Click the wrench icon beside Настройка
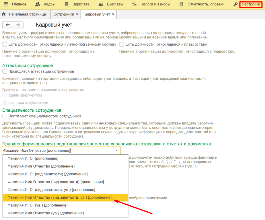The image size is (265, 220). 235,4
